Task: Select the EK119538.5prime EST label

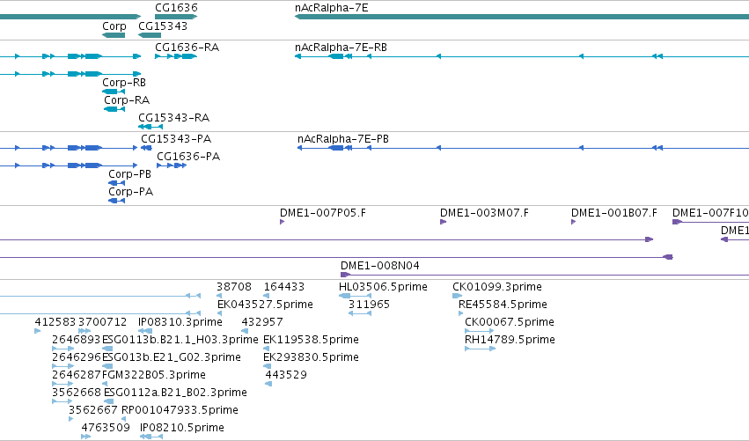Action: tap(311, 340)
